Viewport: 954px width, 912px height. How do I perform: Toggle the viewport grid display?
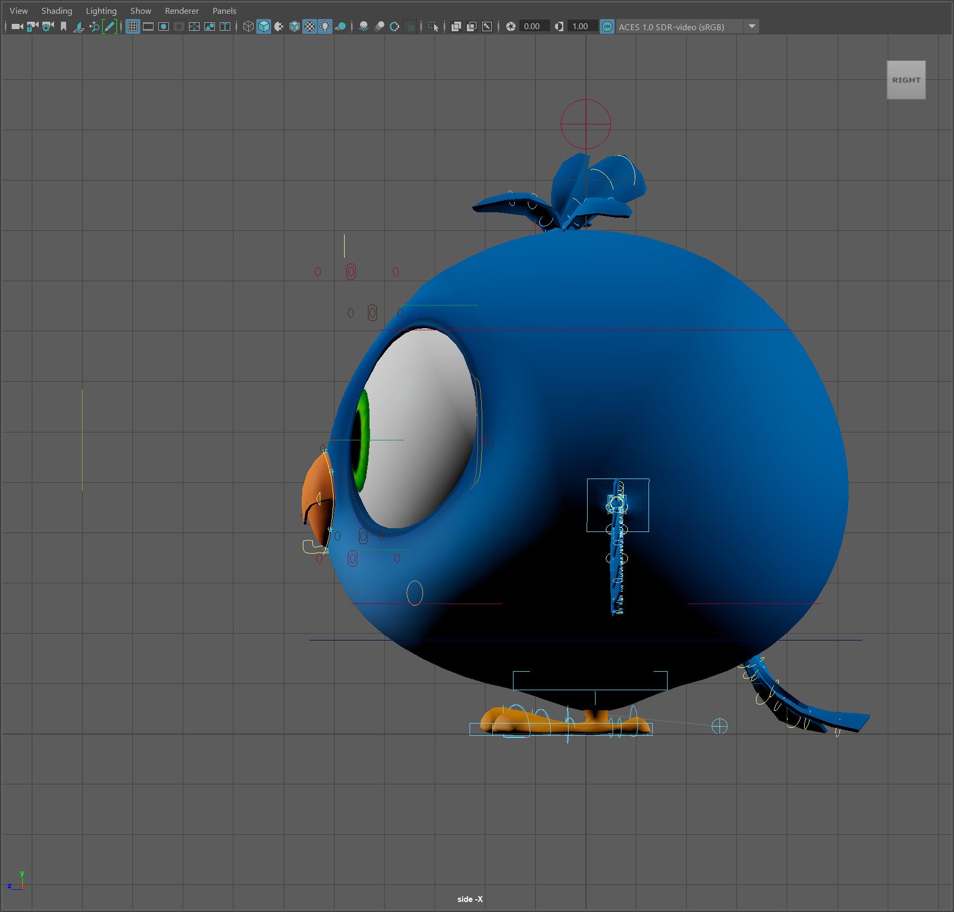(133, 26)
